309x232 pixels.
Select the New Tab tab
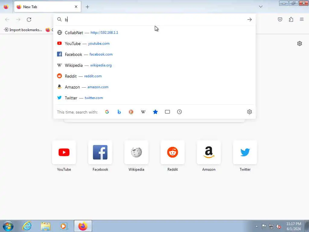(x=47, y=7)
